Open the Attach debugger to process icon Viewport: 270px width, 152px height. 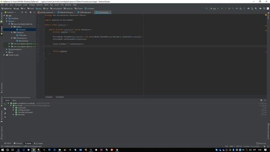[240, 8]
